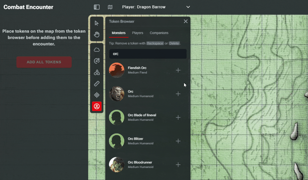
Task: Switch to the Monsters tab
Action: 119,33
